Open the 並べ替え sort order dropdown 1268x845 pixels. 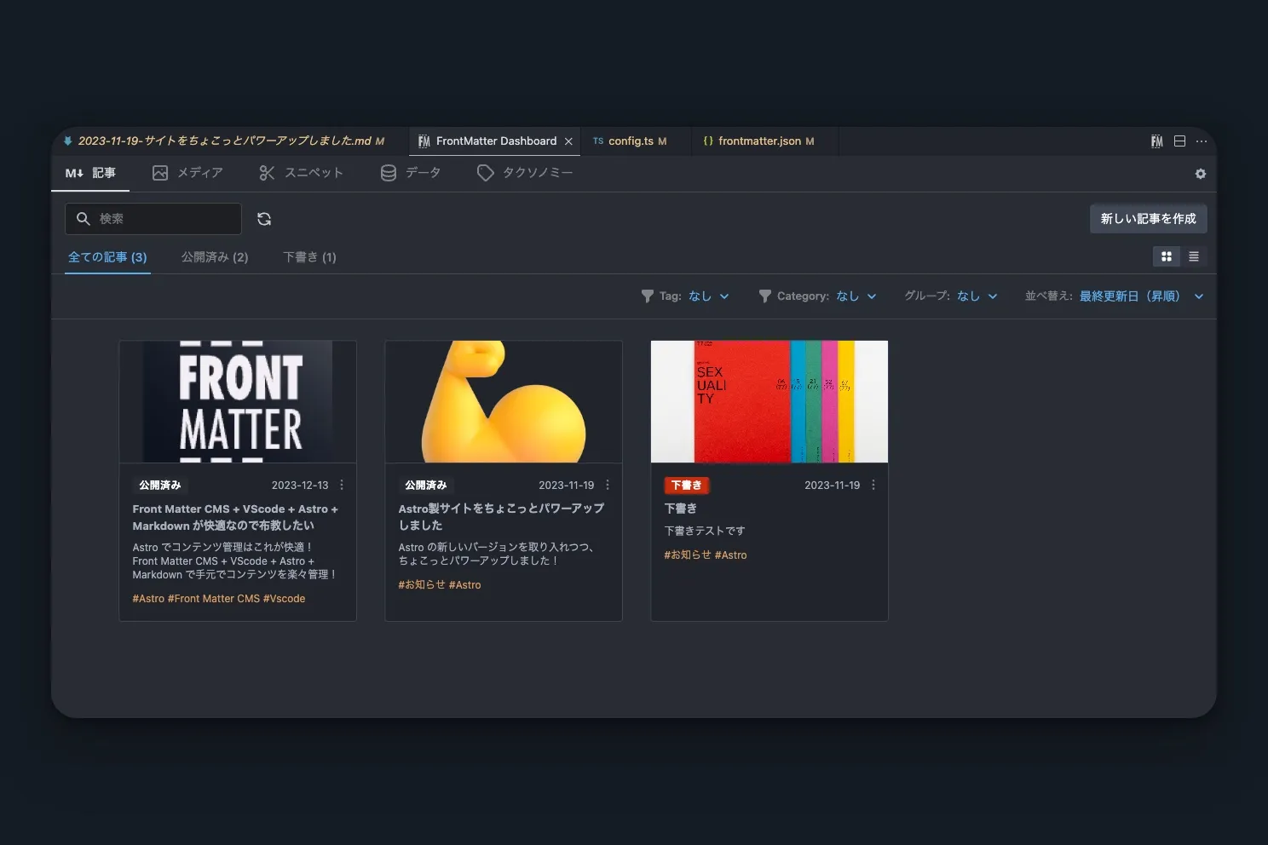[x=1142, y=296]
